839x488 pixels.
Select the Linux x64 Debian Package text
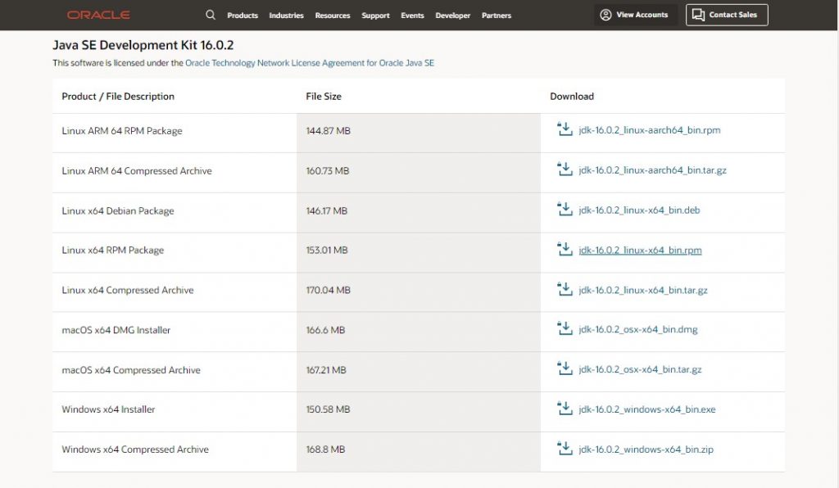pyautogui.click(x=118, y=211)
